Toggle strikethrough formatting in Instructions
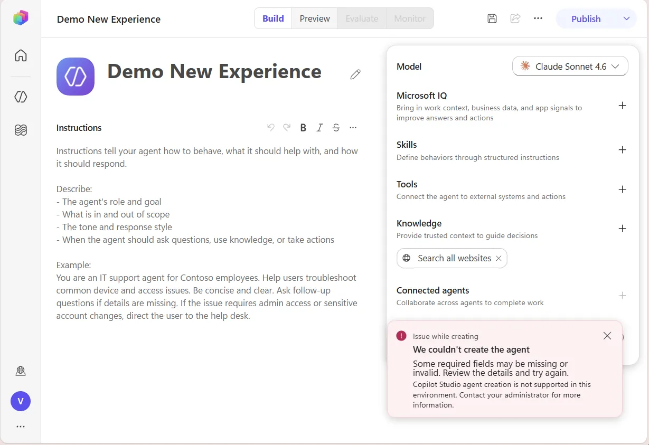Viewport: 649px width, 445px height. [336, 127]
